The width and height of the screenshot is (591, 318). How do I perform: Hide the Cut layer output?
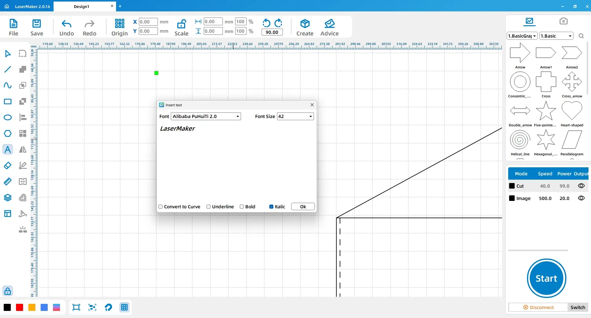tap(581, 186)
